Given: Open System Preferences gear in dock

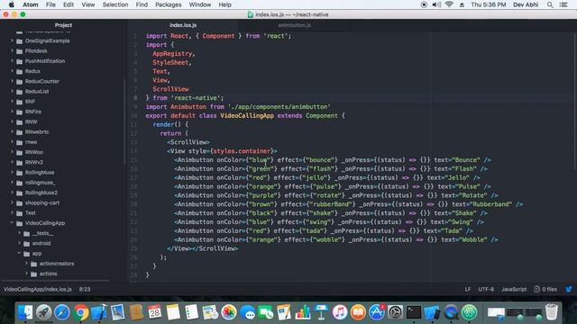Looking at the screenshot, I should 395,312.
